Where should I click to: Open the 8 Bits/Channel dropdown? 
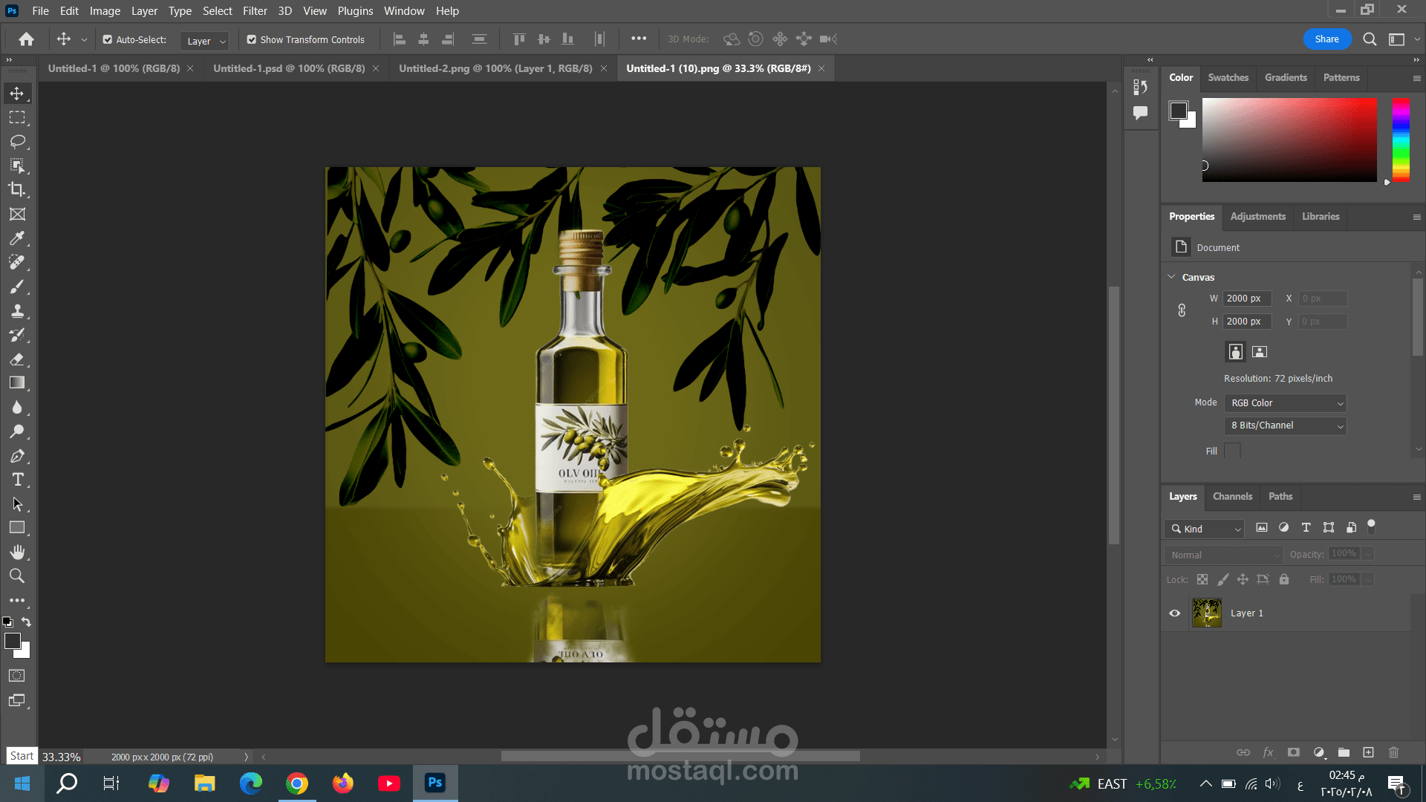point(1286,426)
